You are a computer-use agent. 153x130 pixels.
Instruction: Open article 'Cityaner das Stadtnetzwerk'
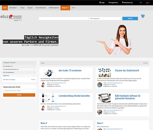[x=127, y=70]
